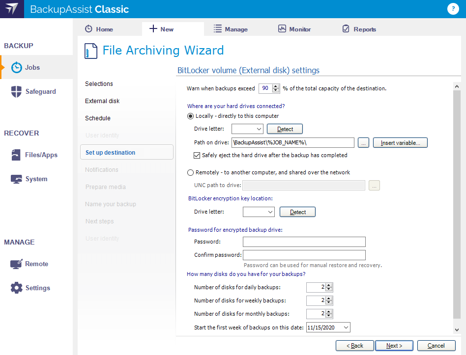This screenshot has height=355, width=466.
Task: Increase warn capacity percentage spinner
Action: point(276,86)
